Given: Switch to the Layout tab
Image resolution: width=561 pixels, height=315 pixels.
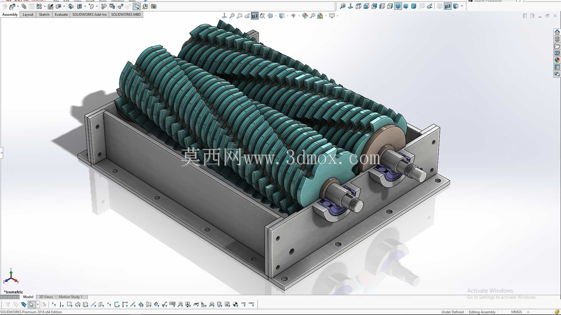Looking at the screenshot, I should tap(28, 15).
